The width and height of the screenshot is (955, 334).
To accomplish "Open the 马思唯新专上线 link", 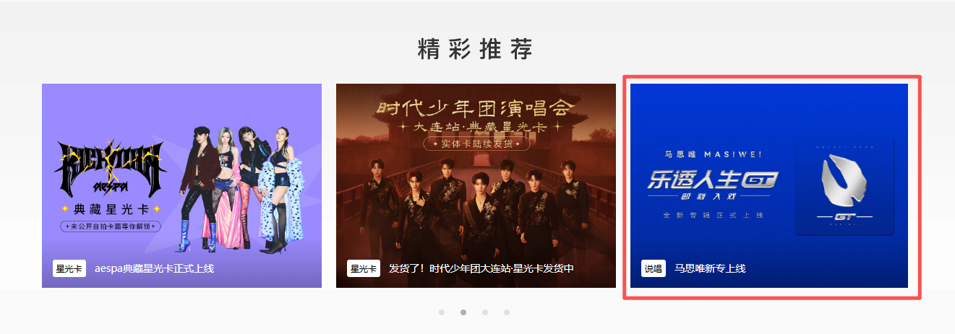I will (710, 268).
